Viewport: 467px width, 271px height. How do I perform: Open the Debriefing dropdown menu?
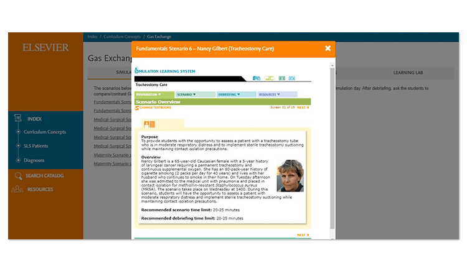(236, 94)
